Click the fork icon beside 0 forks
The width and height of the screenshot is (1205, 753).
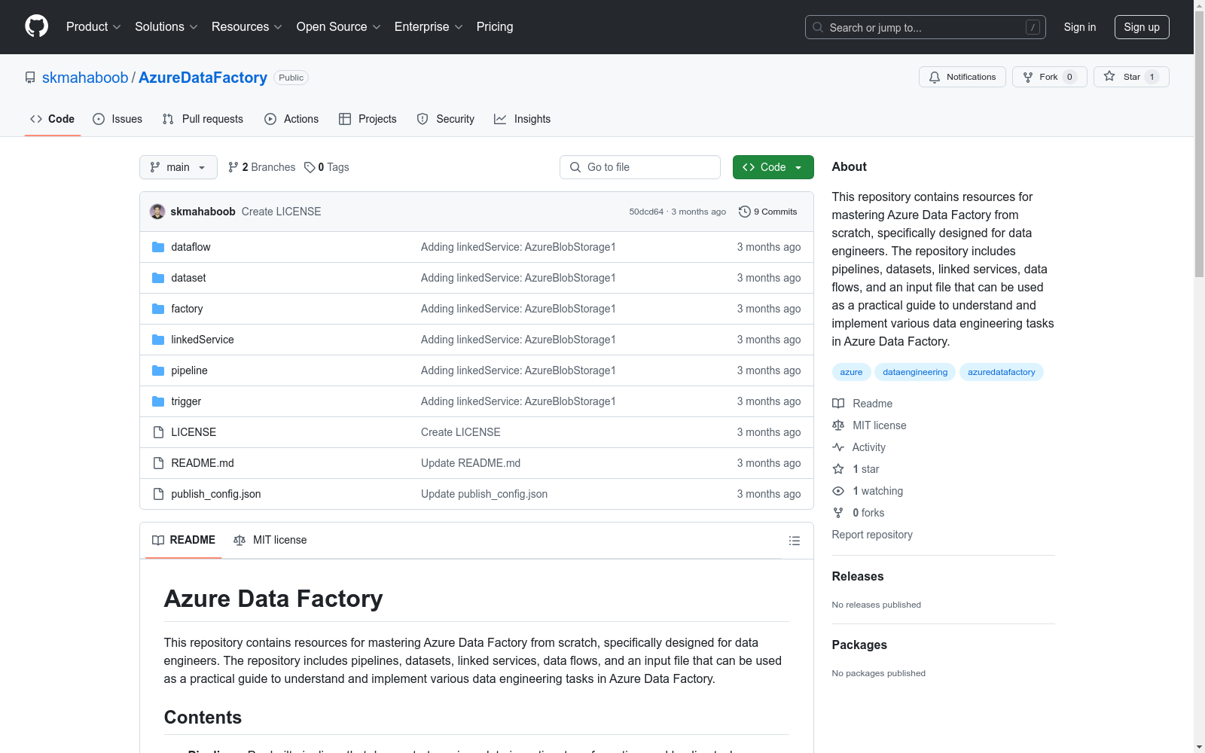click(x=838, y=513)
